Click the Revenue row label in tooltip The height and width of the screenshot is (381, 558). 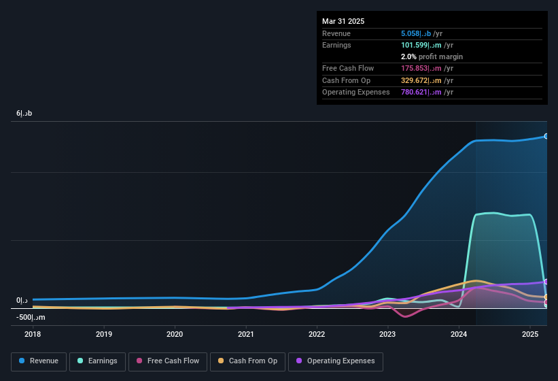336,33
